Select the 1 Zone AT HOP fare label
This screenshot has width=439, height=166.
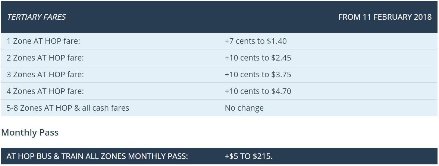coord(43,41)
